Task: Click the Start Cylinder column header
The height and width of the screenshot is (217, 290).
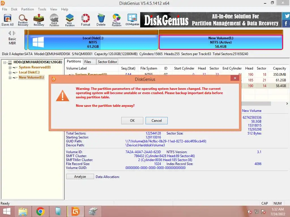Action: pos(184,68)
